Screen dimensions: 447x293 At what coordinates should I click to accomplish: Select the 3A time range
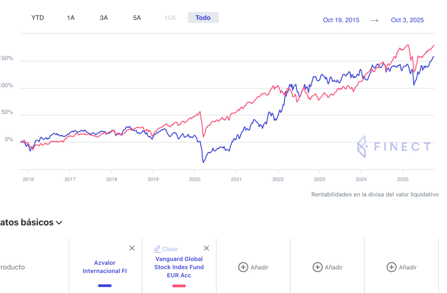tap(104, 18)
